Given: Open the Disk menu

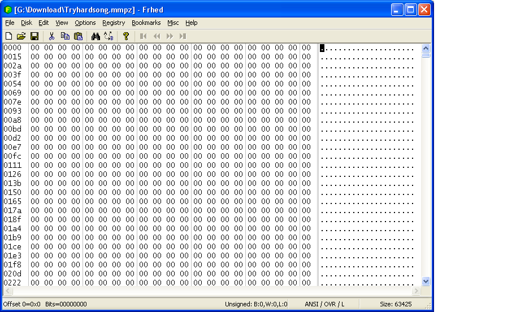Looking at the screenshot, I should click(x=27, y=23).
